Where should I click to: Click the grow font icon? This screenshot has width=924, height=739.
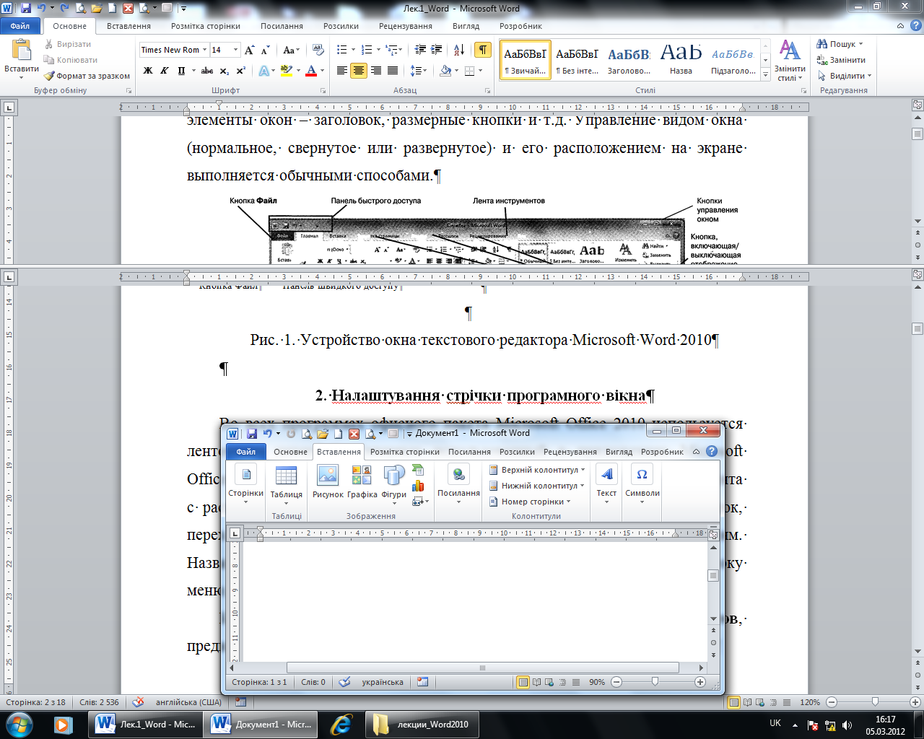249,50
